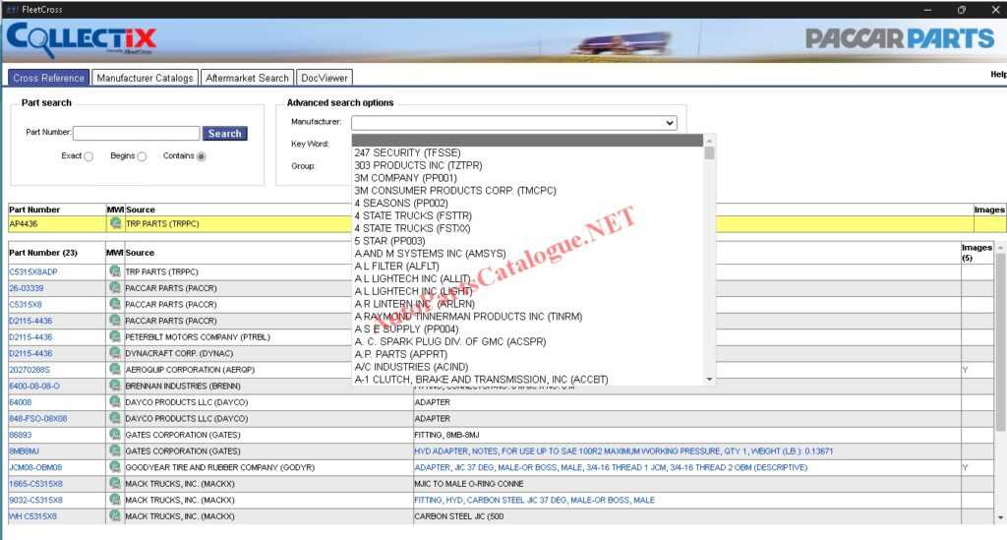
Task: Collapse the Manufacturer dropdown arrow
Action: pos(670,123)
